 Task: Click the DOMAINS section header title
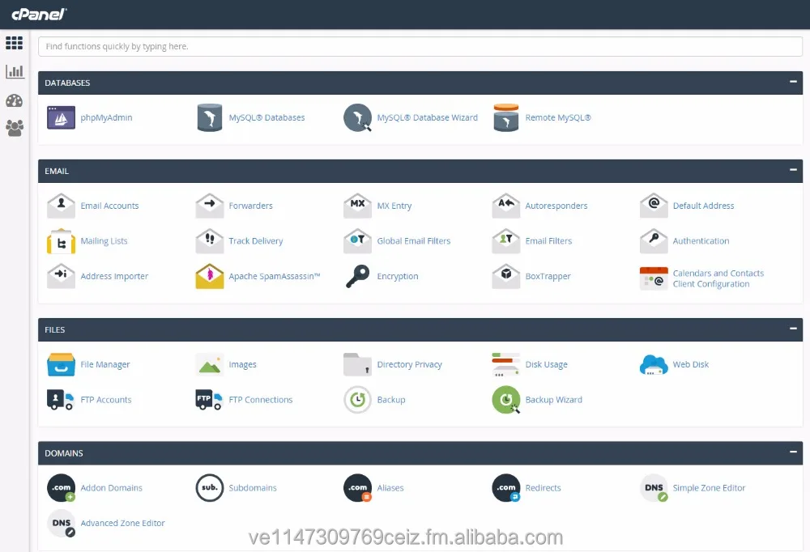point(63,453)
